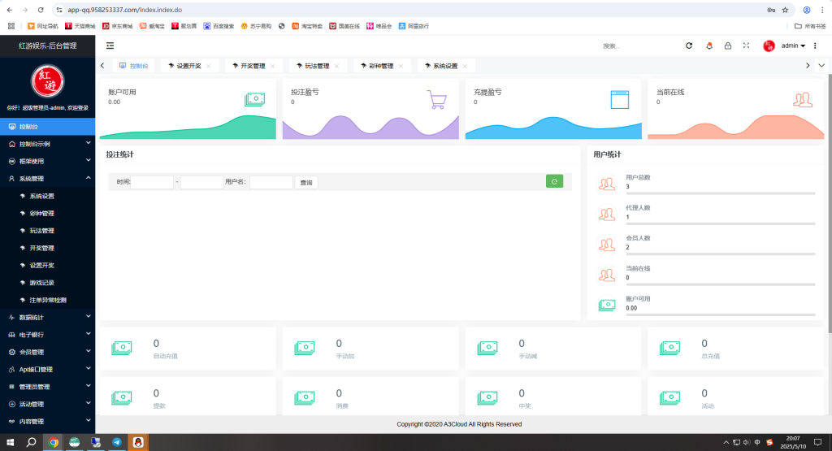Click the cash icon on 总充值 tile

pyautogui.click(x=669, y=348)
